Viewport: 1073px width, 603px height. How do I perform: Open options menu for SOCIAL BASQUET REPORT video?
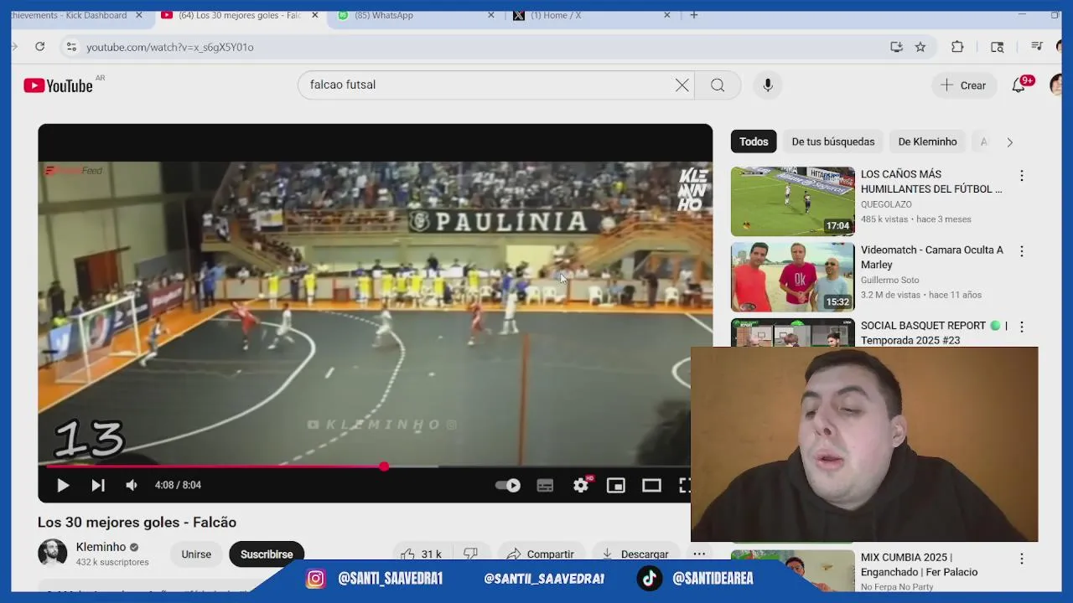[1021, 327]
